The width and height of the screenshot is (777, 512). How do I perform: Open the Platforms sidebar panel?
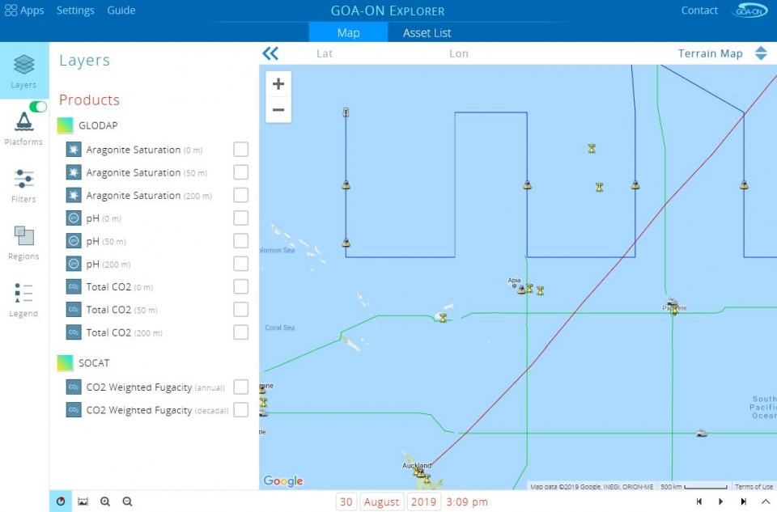point(23,128)
